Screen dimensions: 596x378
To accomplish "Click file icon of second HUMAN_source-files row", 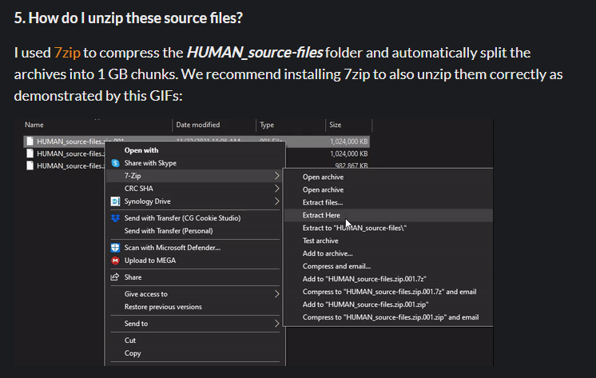I will 30,153.
